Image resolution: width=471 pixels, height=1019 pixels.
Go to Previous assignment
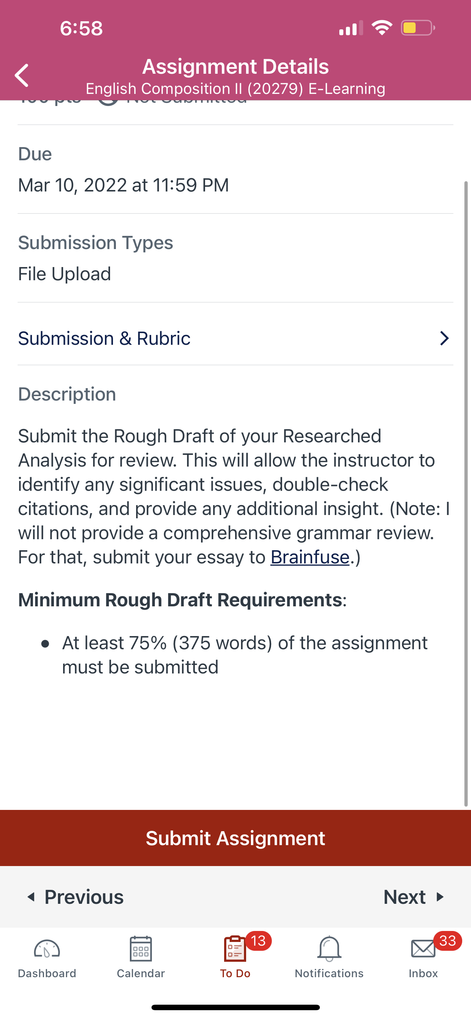coord(75,897)
